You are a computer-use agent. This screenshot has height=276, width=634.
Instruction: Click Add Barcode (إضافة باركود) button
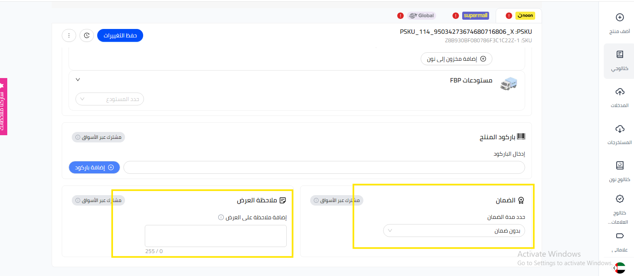[94, 167]
